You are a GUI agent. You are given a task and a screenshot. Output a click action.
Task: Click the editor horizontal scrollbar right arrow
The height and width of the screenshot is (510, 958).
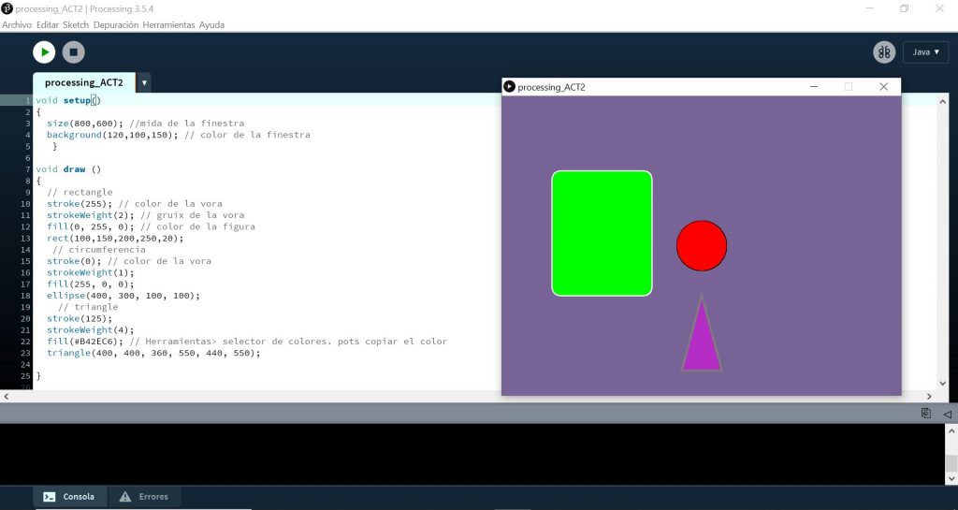942,396
